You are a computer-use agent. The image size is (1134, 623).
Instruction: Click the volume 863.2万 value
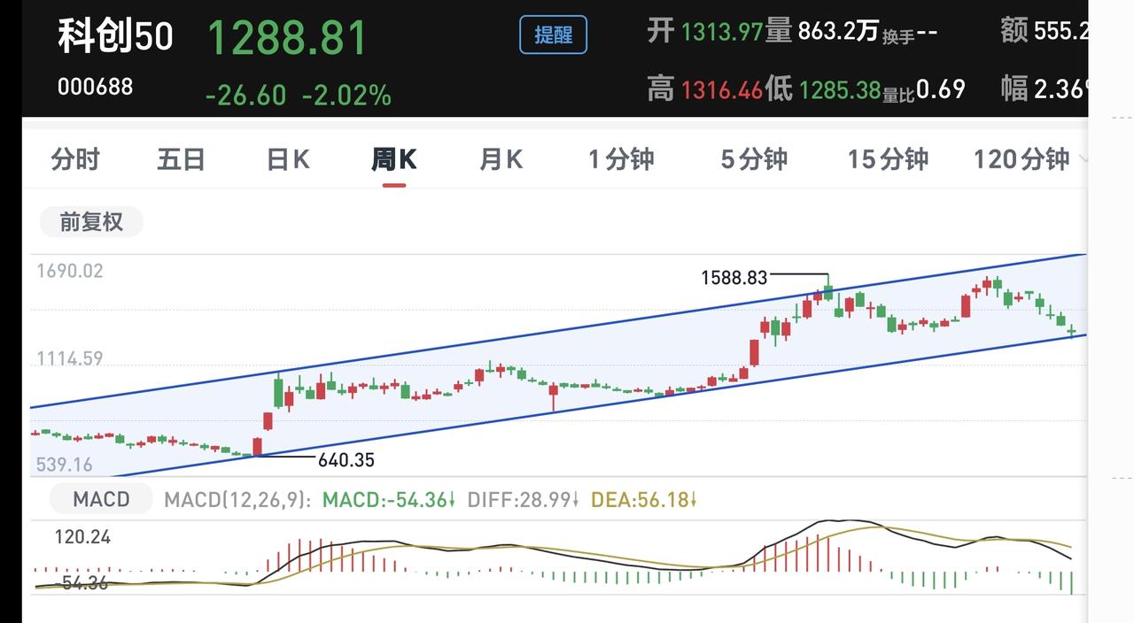[838, 33]
